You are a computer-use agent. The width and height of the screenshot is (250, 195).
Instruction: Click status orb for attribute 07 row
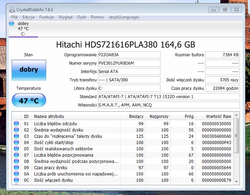(16, 155)
